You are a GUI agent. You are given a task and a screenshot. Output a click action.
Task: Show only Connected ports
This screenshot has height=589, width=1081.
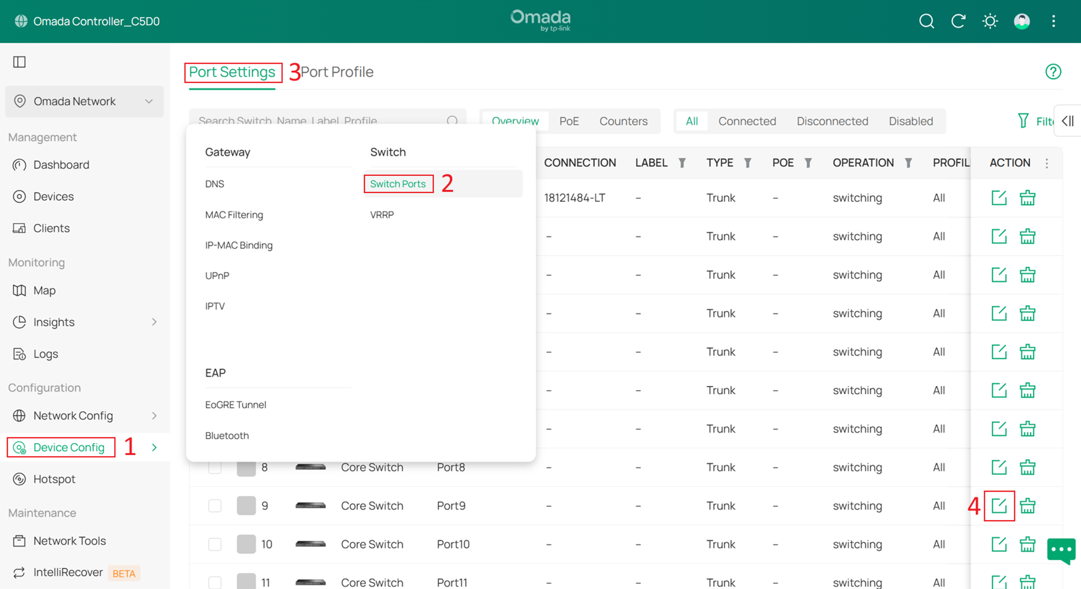point(746,121)
